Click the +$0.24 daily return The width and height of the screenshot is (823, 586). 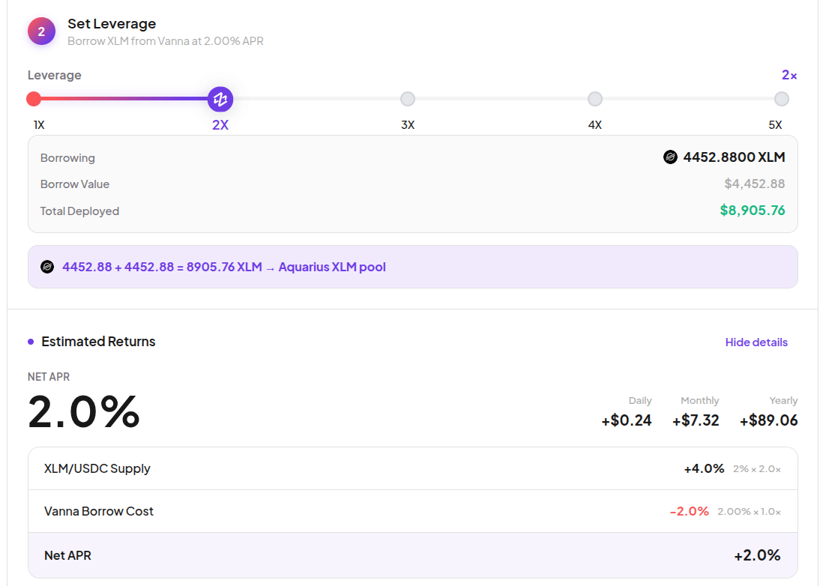626,420
